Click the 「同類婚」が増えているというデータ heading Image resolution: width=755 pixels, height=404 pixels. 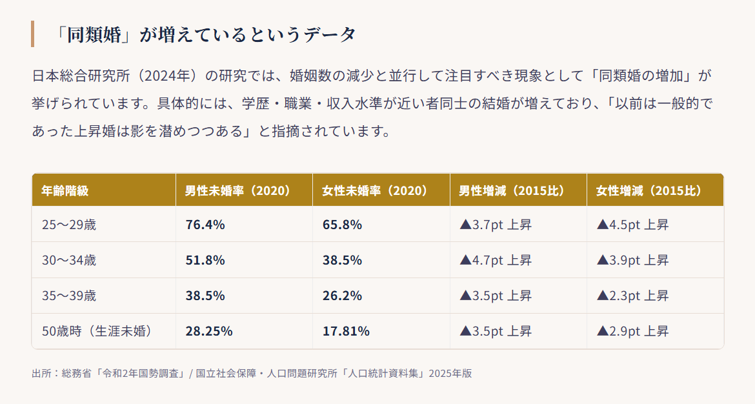tap(205, 34)
